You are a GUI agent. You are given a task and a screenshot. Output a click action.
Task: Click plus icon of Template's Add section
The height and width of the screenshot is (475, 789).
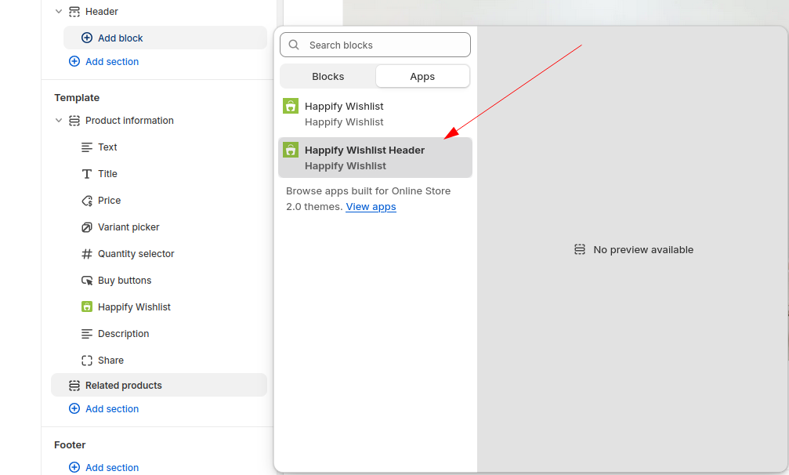pos(74,408)
